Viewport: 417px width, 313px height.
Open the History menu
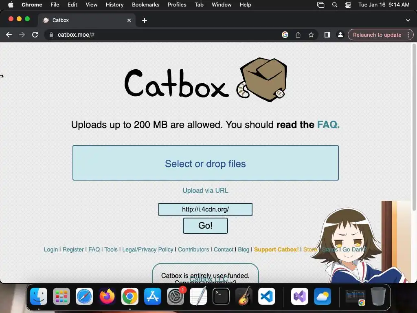click(114, 4)
